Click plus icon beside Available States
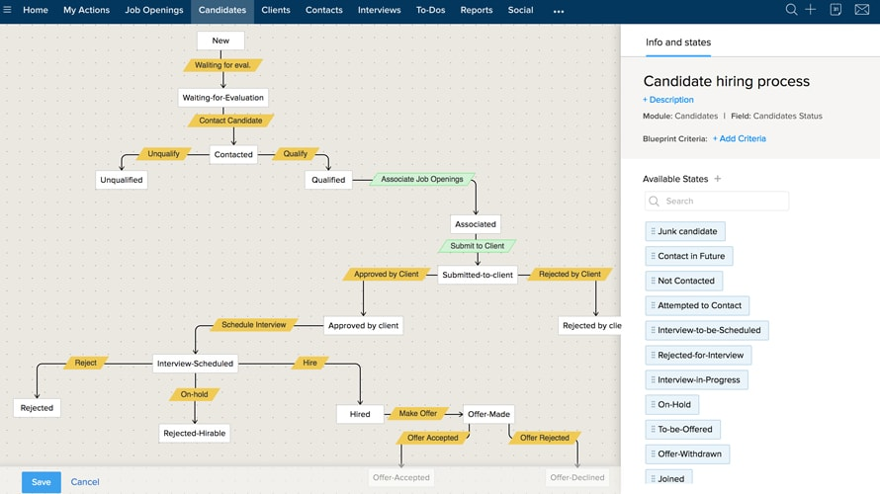 pyautogui.click(x=718, y=179)
